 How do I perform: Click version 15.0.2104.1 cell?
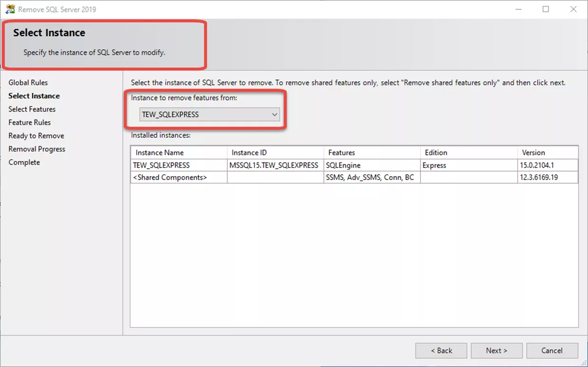tap(548, 165)
